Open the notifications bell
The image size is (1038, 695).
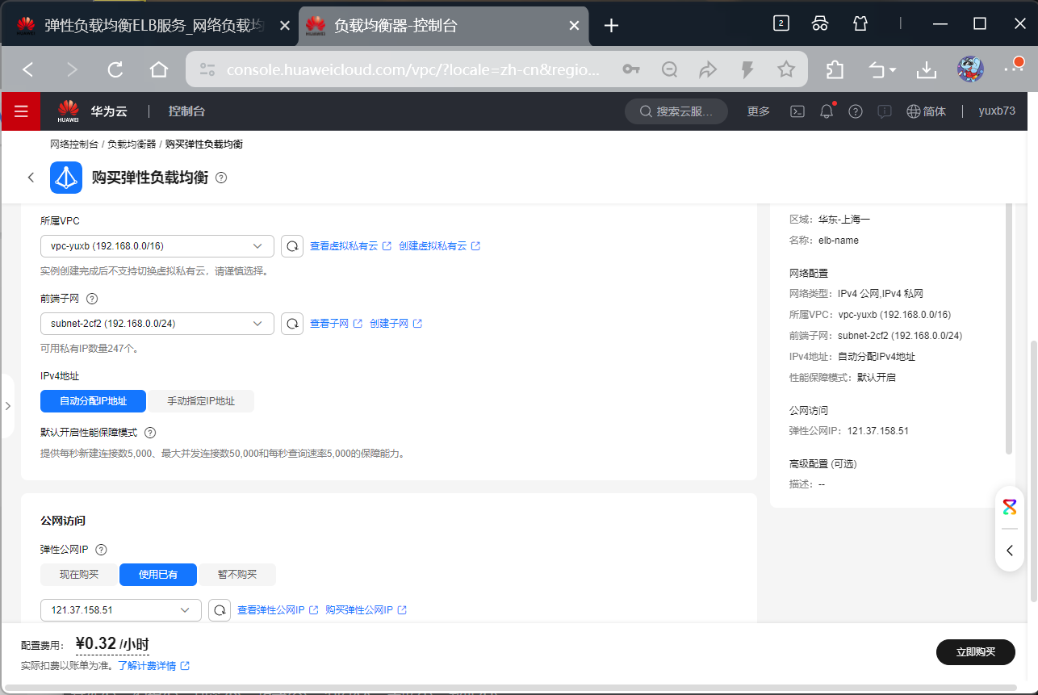tap(827, 111)
